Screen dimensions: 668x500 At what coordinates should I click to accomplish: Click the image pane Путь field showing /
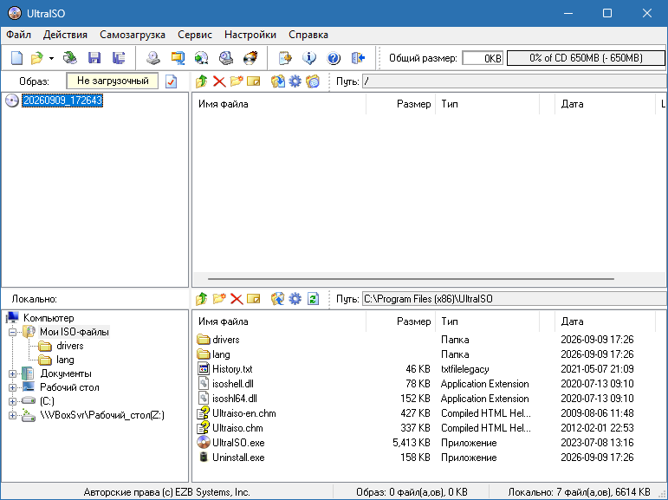coord(515,81)
